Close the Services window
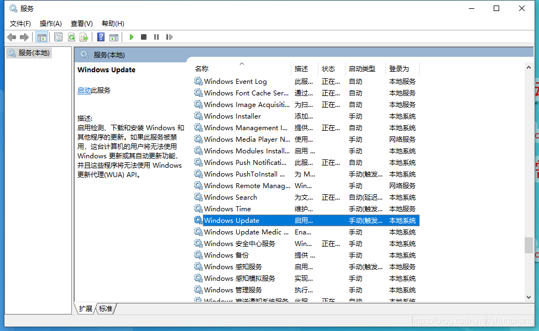539x331 pixels. click(x=521, y=8)
